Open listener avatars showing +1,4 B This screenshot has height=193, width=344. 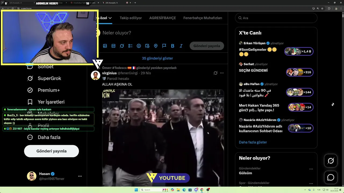(299, 51)
